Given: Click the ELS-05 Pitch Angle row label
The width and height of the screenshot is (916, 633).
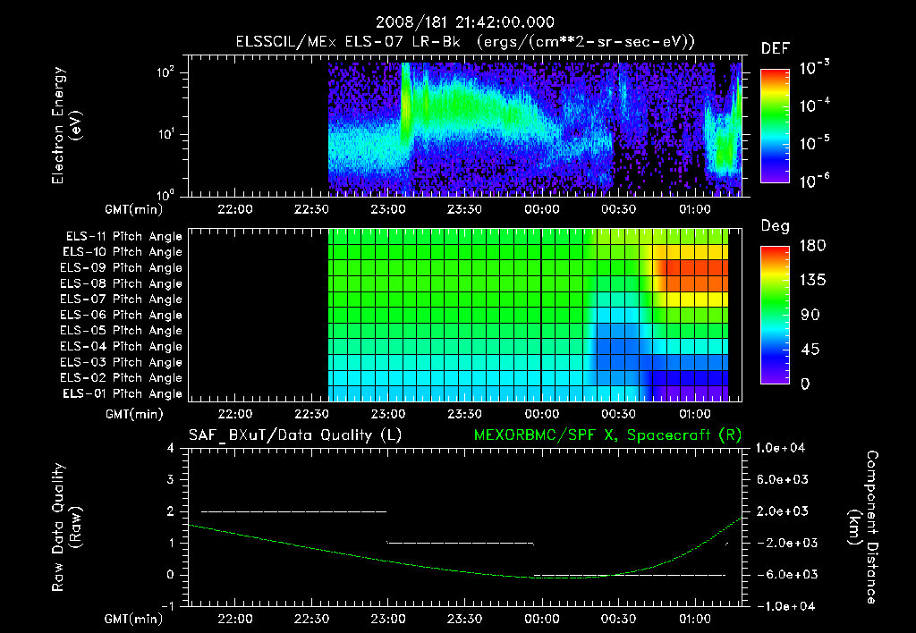Looking at the screenshot, I should click(x=122, y=331).
